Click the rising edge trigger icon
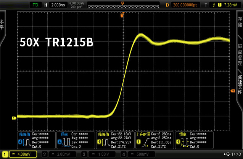 click(x=214, y=5)
